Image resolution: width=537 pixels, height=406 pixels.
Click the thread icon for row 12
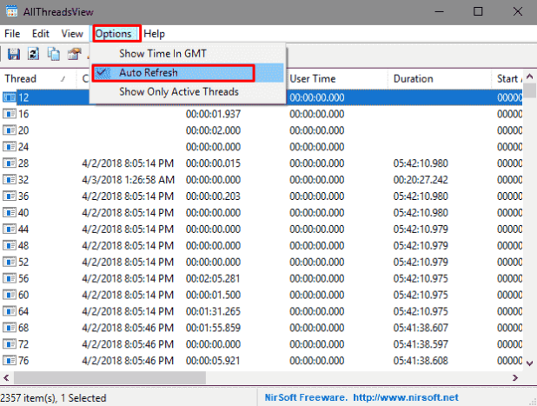tap(10, 97)
